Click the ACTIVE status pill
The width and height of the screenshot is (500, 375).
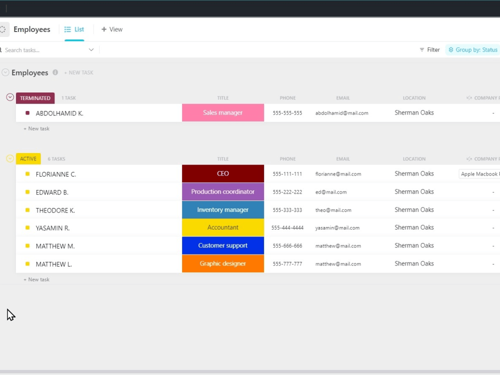point(28,158)
